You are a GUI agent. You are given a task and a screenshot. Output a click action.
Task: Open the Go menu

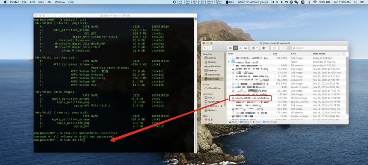[50, 2]
